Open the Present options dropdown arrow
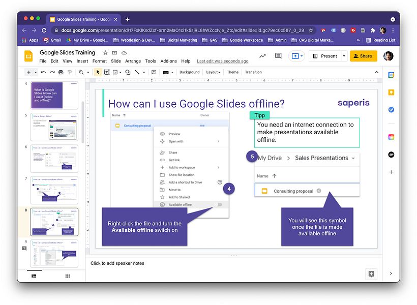 click(x=344, y=56)
